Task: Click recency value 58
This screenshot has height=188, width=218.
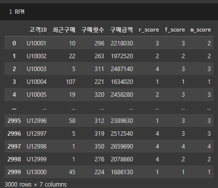Action: pos(72,121)
